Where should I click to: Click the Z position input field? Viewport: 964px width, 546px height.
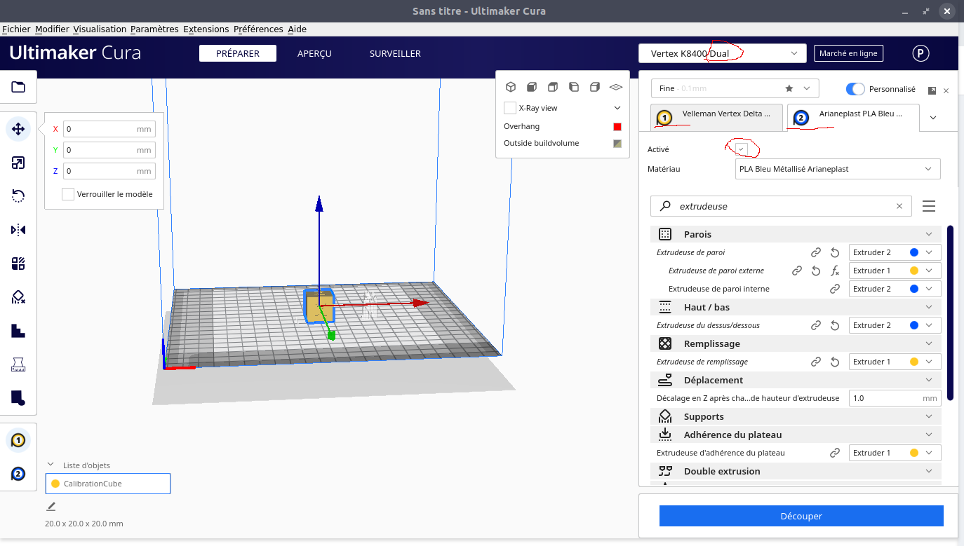coord(109,171)
